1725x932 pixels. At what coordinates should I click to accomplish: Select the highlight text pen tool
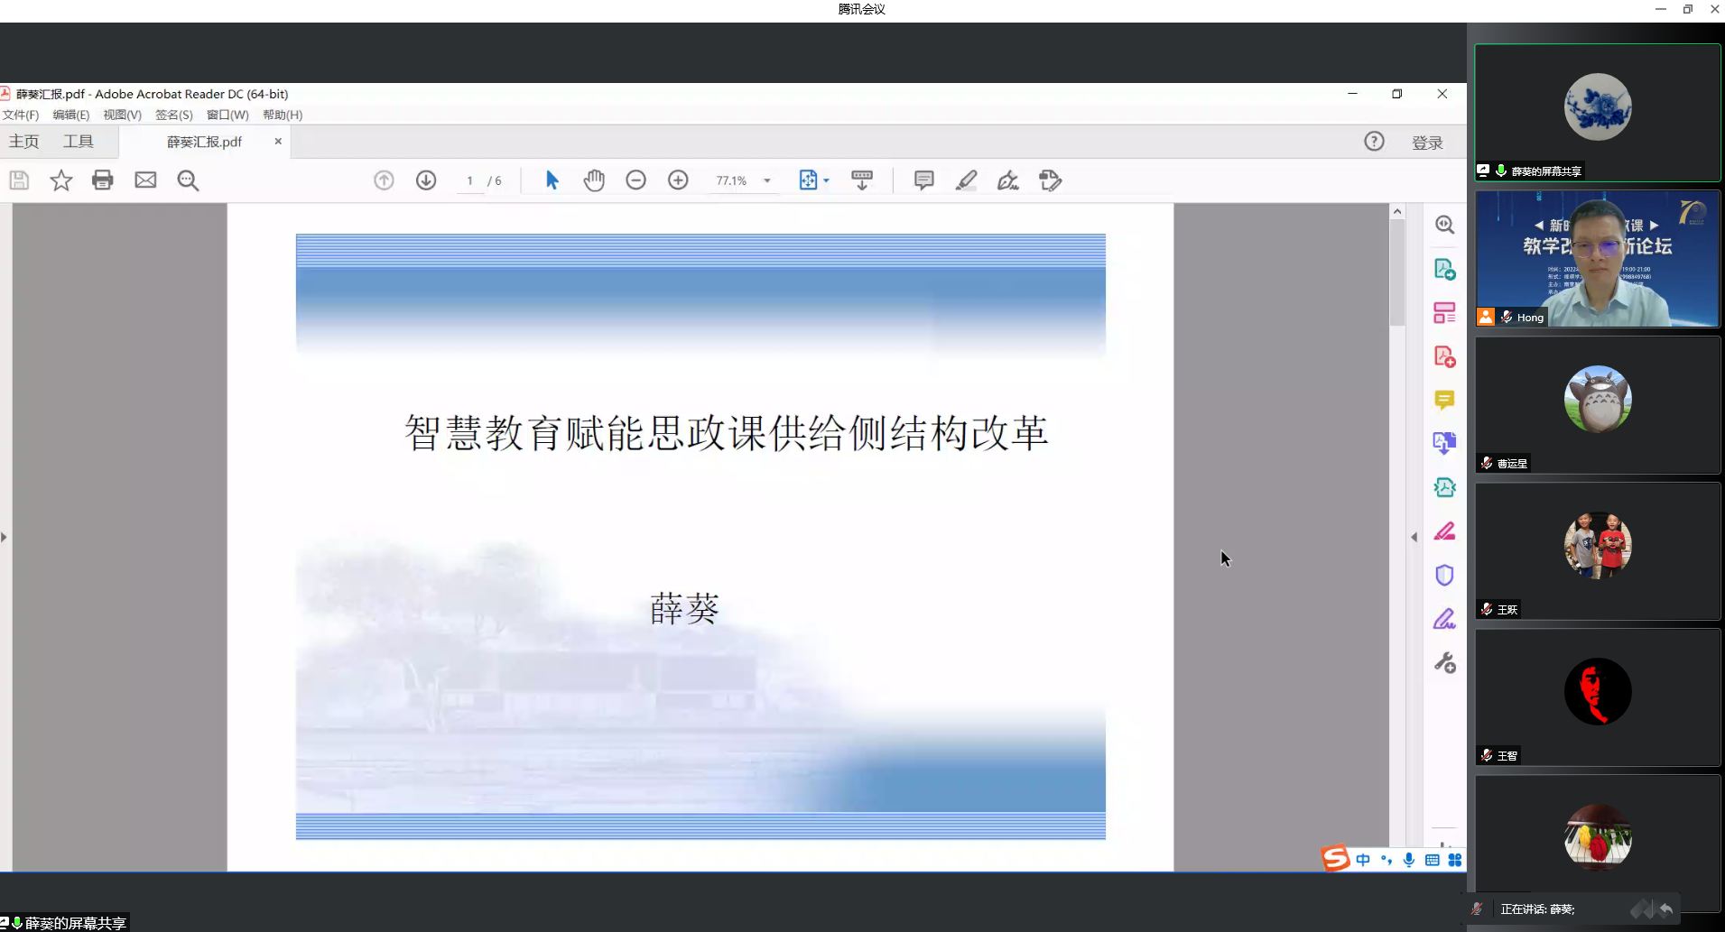pyautogui.click(x=966, y=180)
